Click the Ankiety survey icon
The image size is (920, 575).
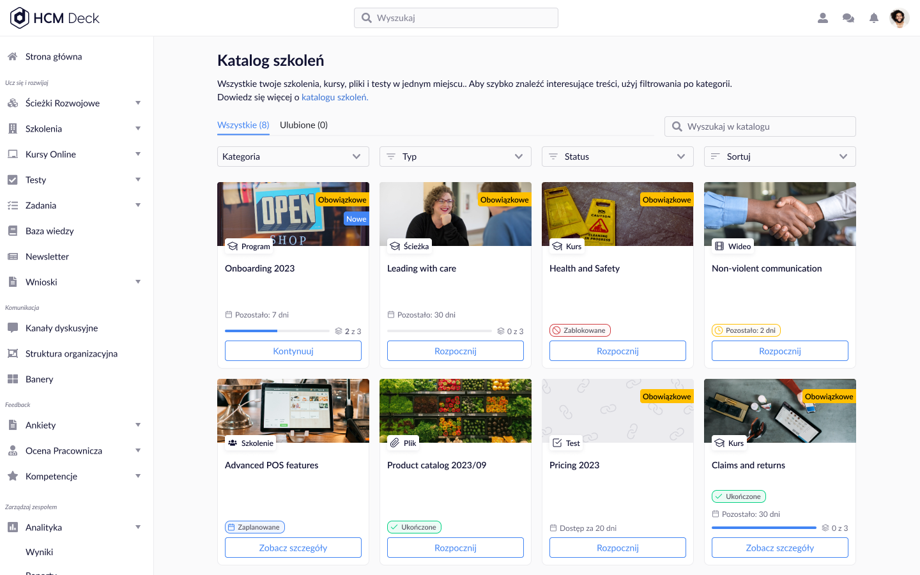(x=12, y=425)
